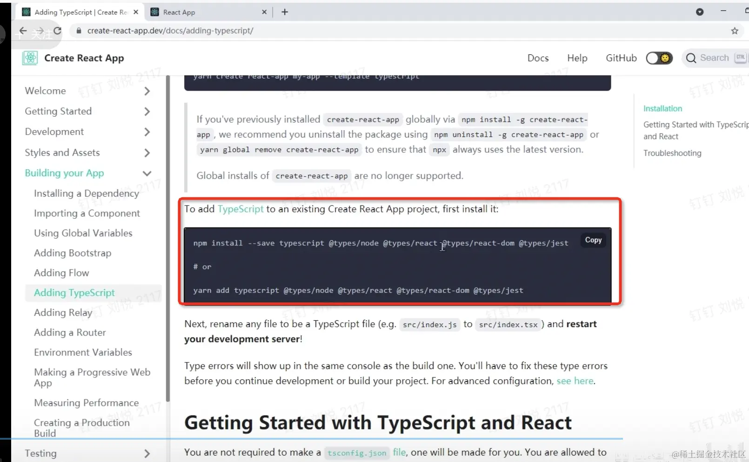Click the browser address bar URL
The image size is (749, 462).
coord(170,31)
